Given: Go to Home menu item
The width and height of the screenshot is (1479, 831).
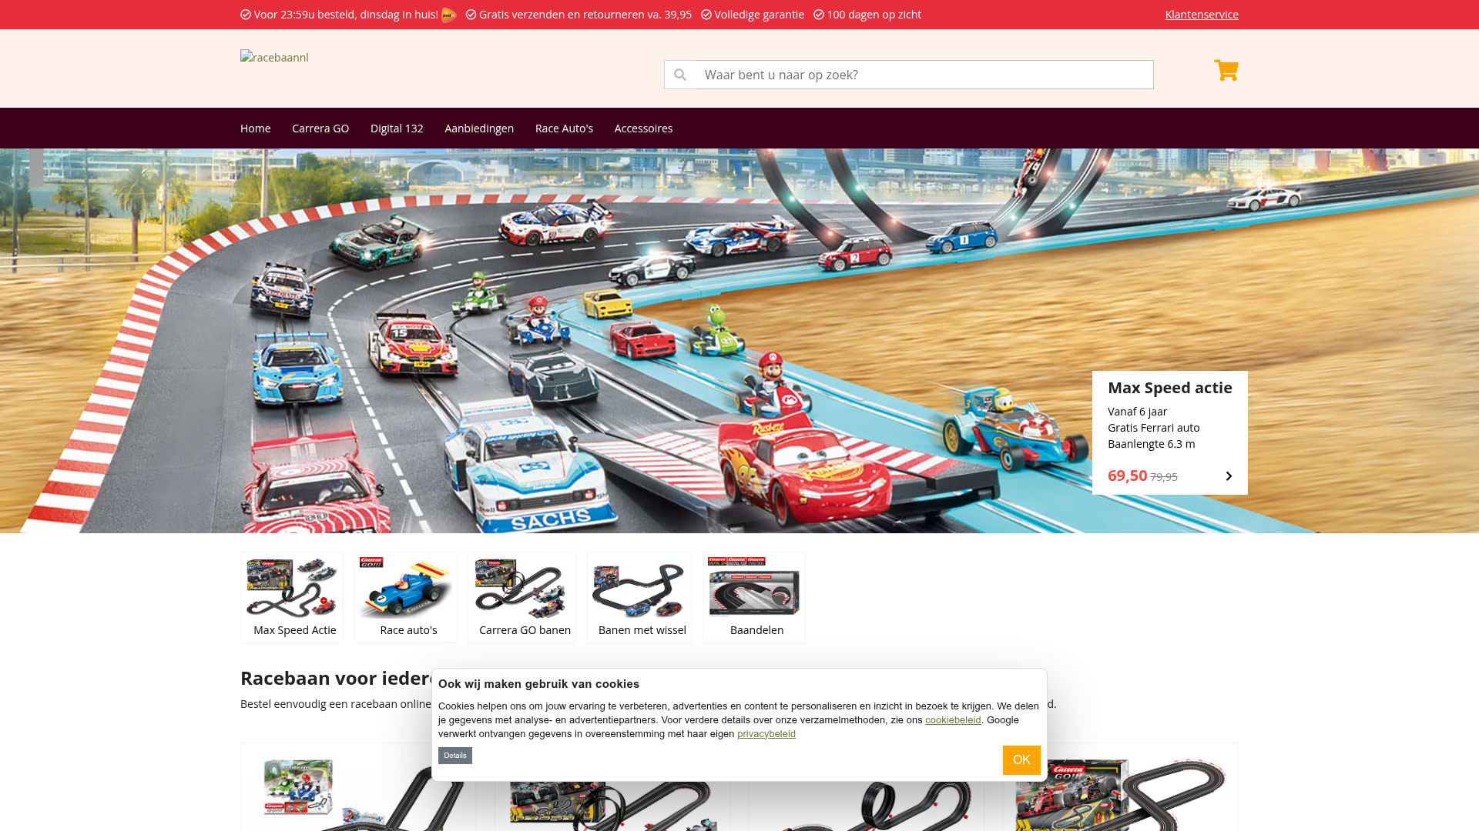Looking at the screenshot, I should (x=255, y=128).
